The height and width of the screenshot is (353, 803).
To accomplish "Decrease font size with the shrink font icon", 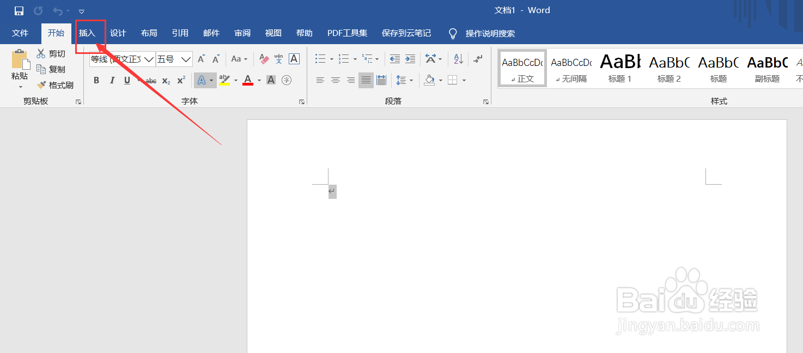I will point(216,59).
